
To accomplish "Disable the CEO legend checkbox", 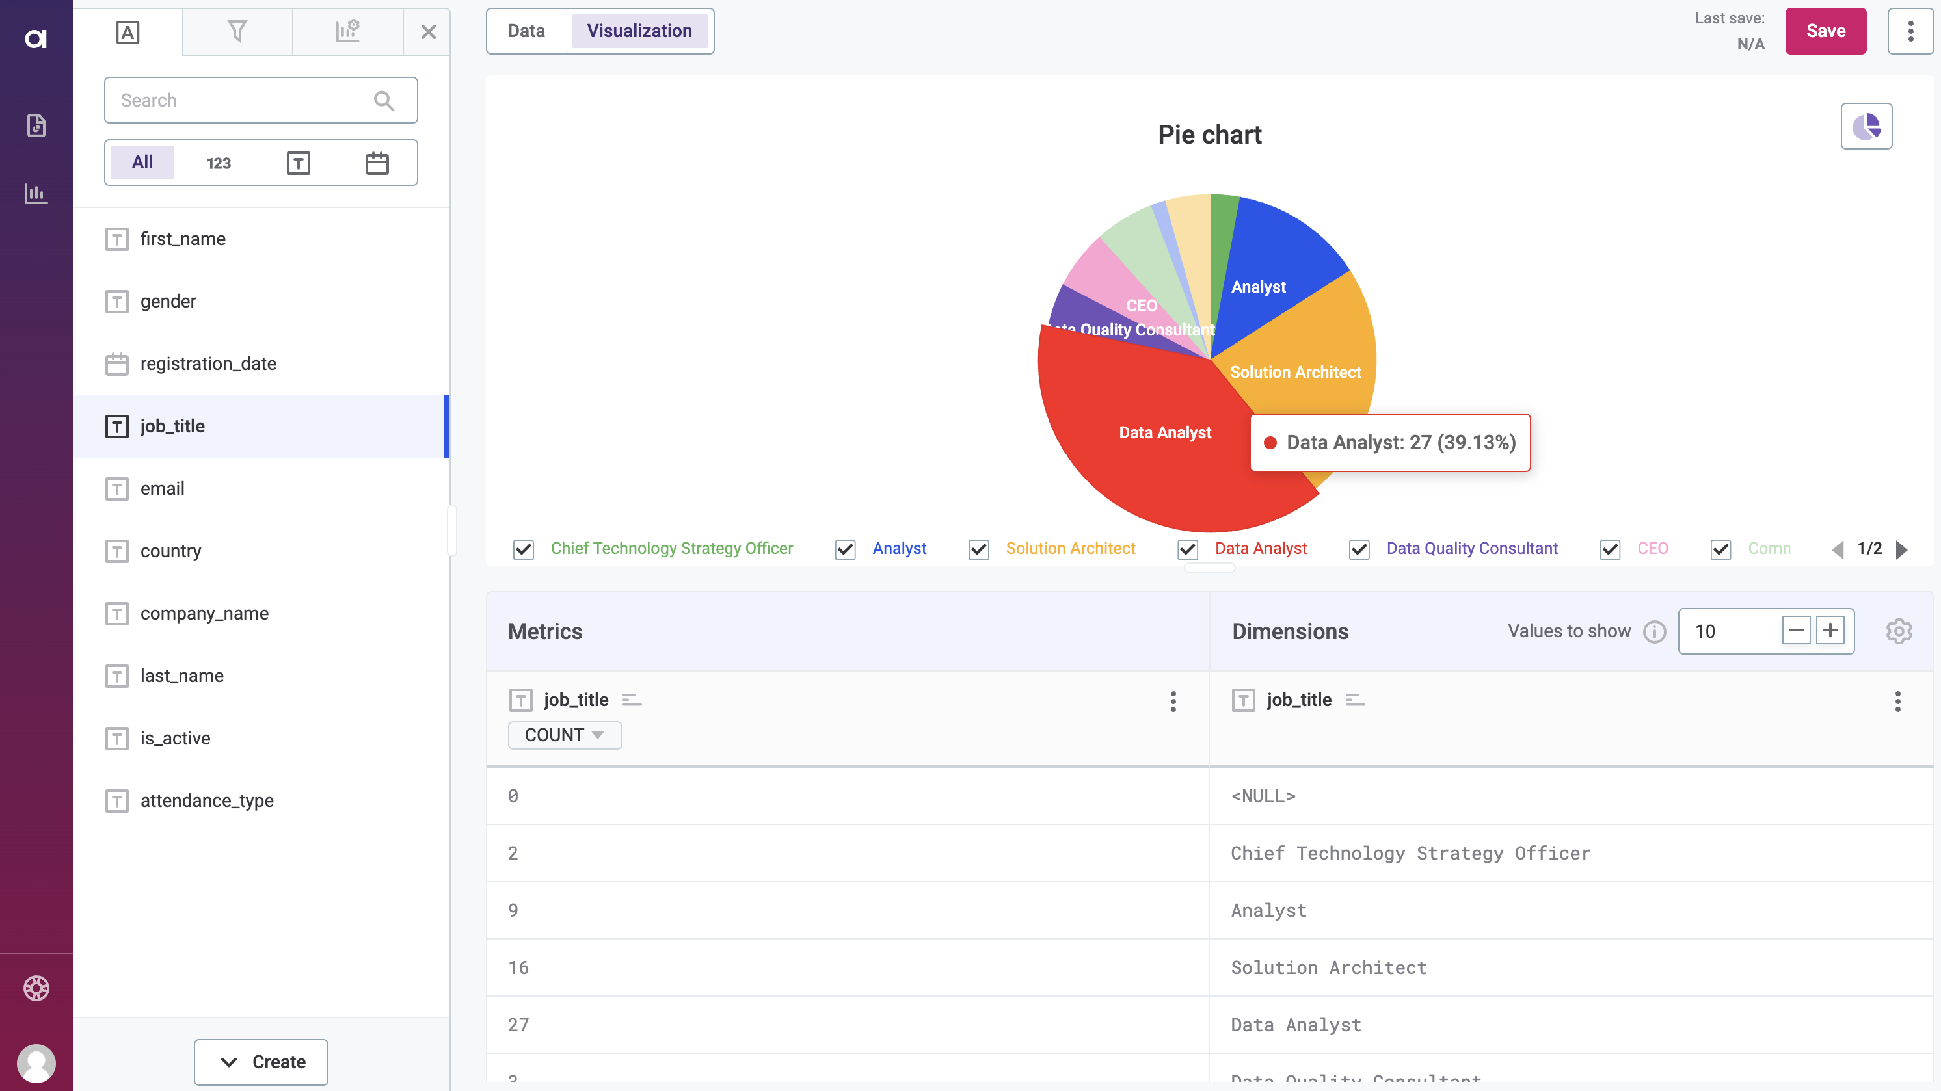I will click(1611, 547).
